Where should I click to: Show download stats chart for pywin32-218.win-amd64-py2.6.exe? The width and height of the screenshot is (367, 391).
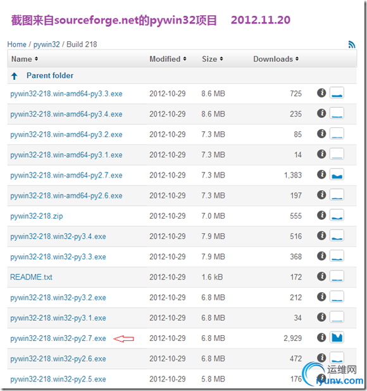pos(337,195)
